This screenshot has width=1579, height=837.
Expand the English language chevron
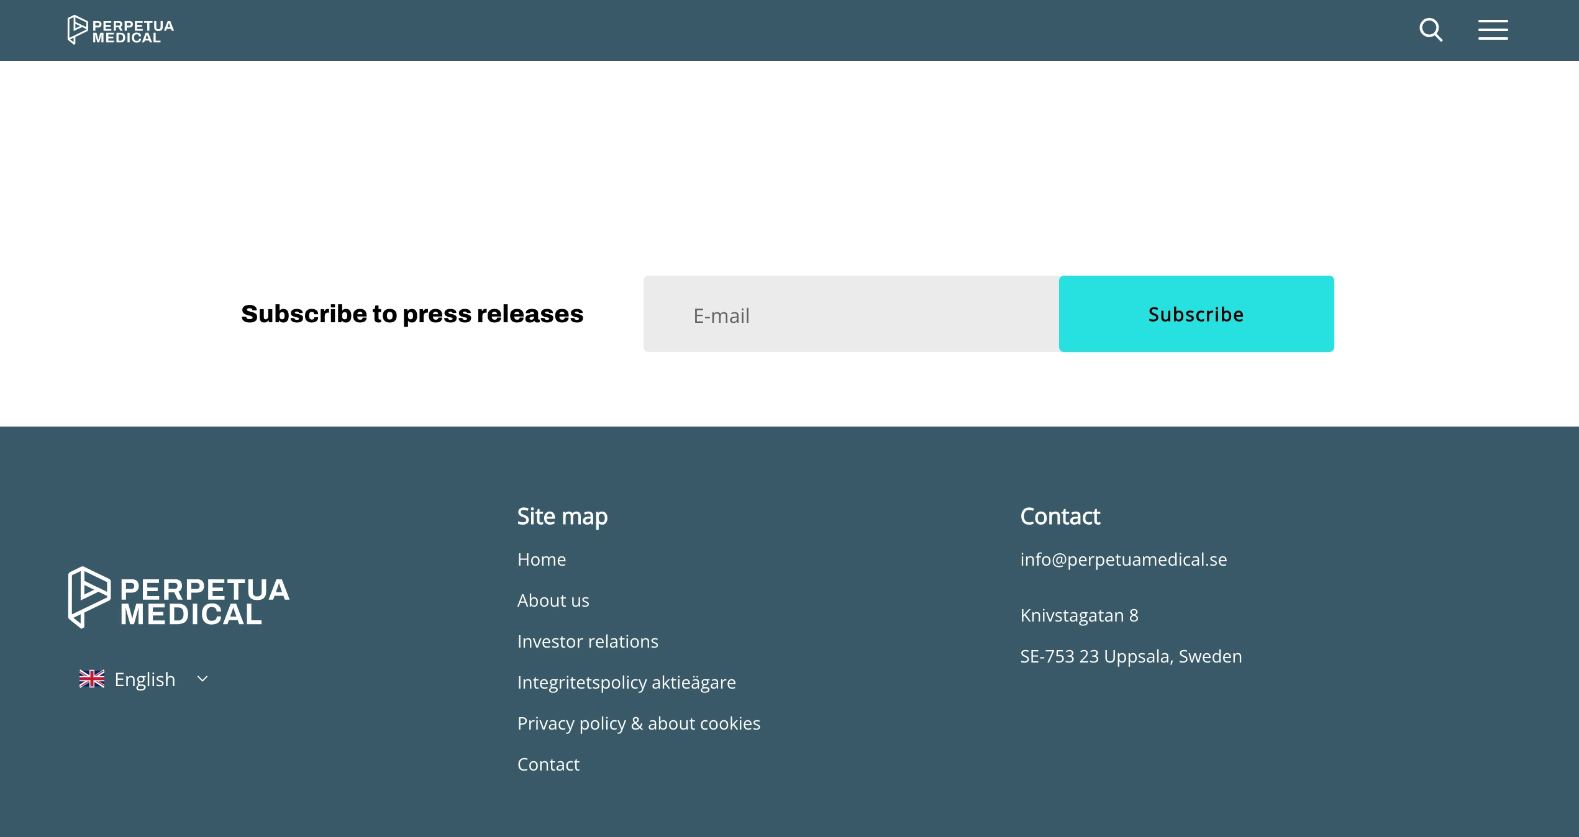(x=202, y=679)
